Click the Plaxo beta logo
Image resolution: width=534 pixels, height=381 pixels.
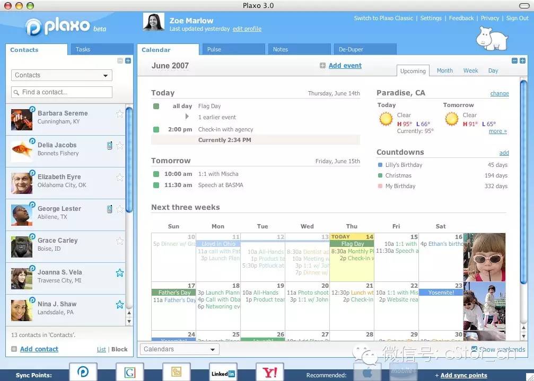click(x=66, y=27)
